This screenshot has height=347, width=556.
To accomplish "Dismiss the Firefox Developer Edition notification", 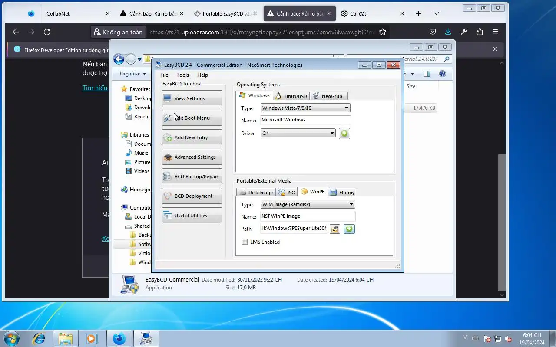I will (495, 49).
